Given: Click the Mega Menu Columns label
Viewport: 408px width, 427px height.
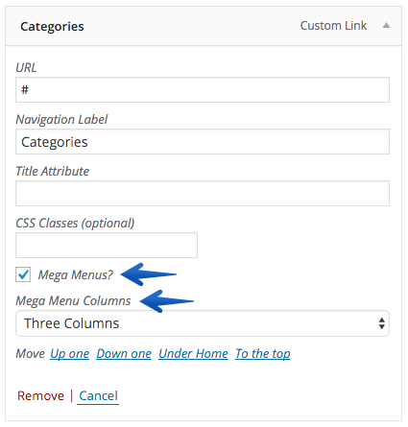Looking at the screenshot, I should point(73,301).
